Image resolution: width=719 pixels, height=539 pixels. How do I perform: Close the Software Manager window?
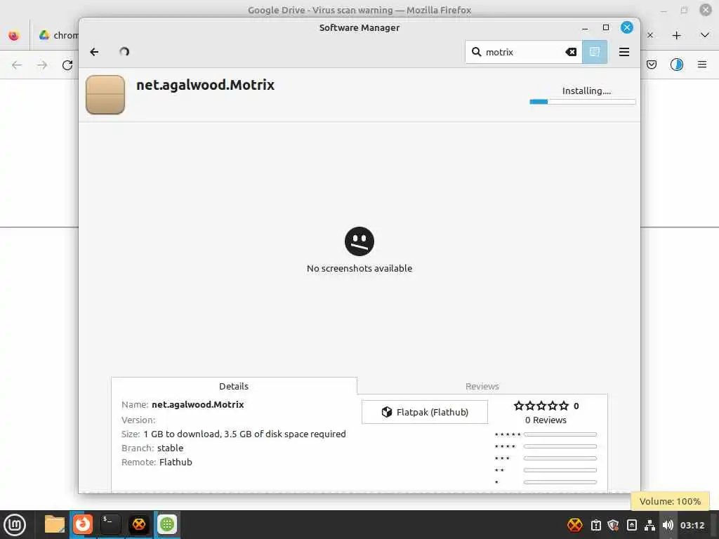[627, 27]
